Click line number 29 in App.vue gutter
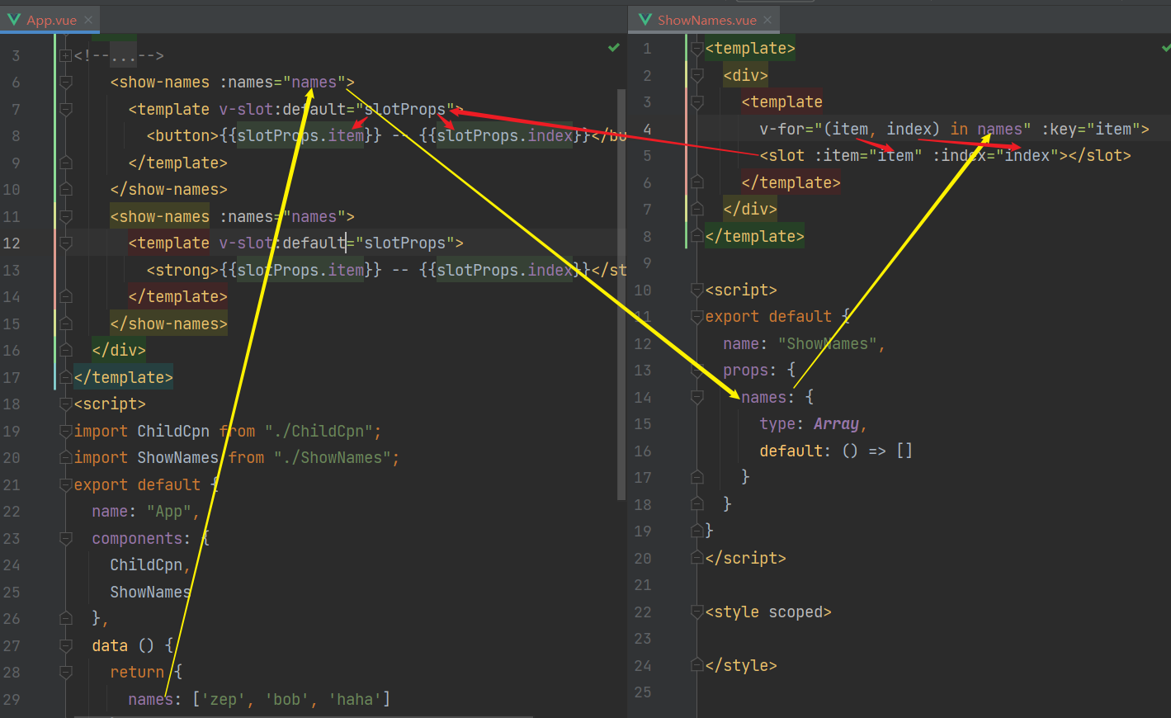1171x718 pixels. pyautogui.click(x=12, y=699)
